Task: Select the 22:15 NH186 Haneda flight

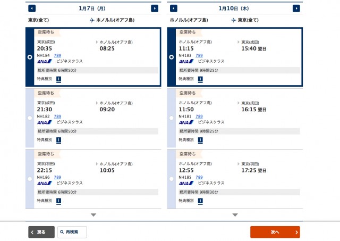Action: point(30,179)
